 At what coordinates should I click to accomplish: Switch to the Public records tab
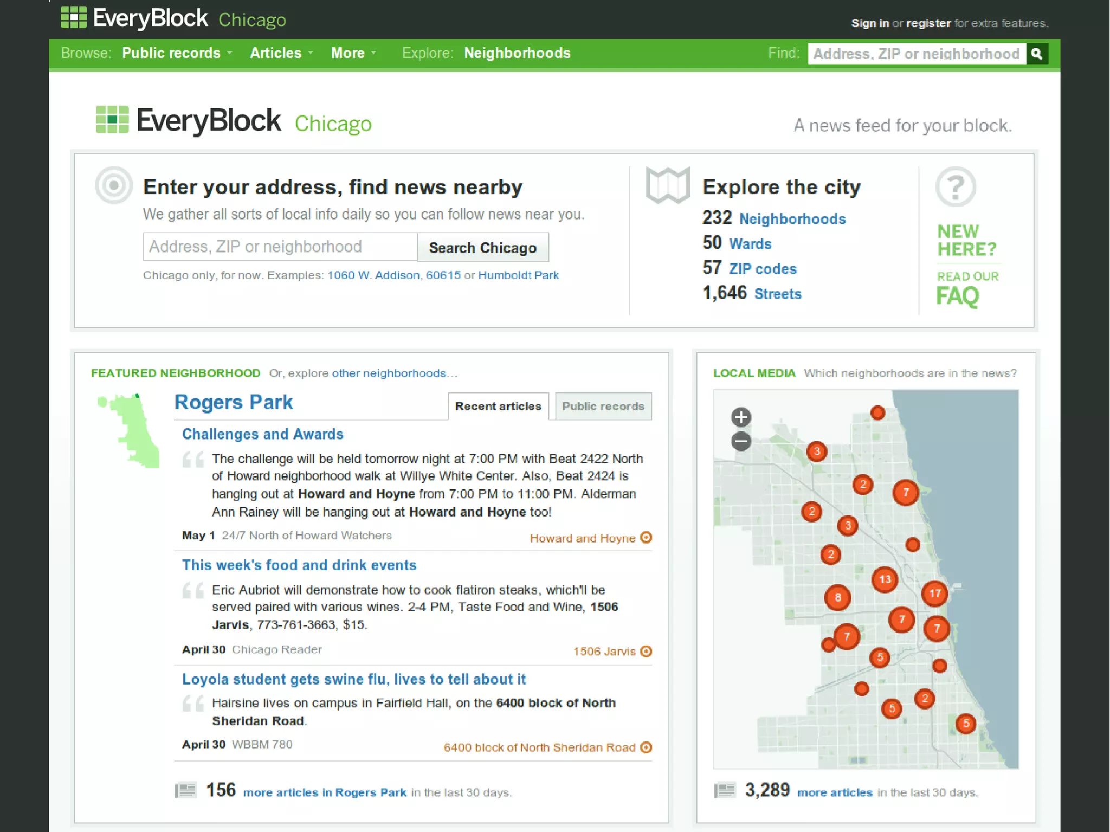tap(603, 407)
